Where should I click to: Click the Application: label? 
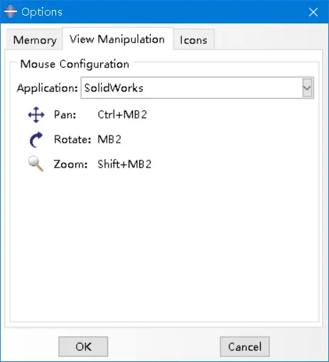pos(48,88)
